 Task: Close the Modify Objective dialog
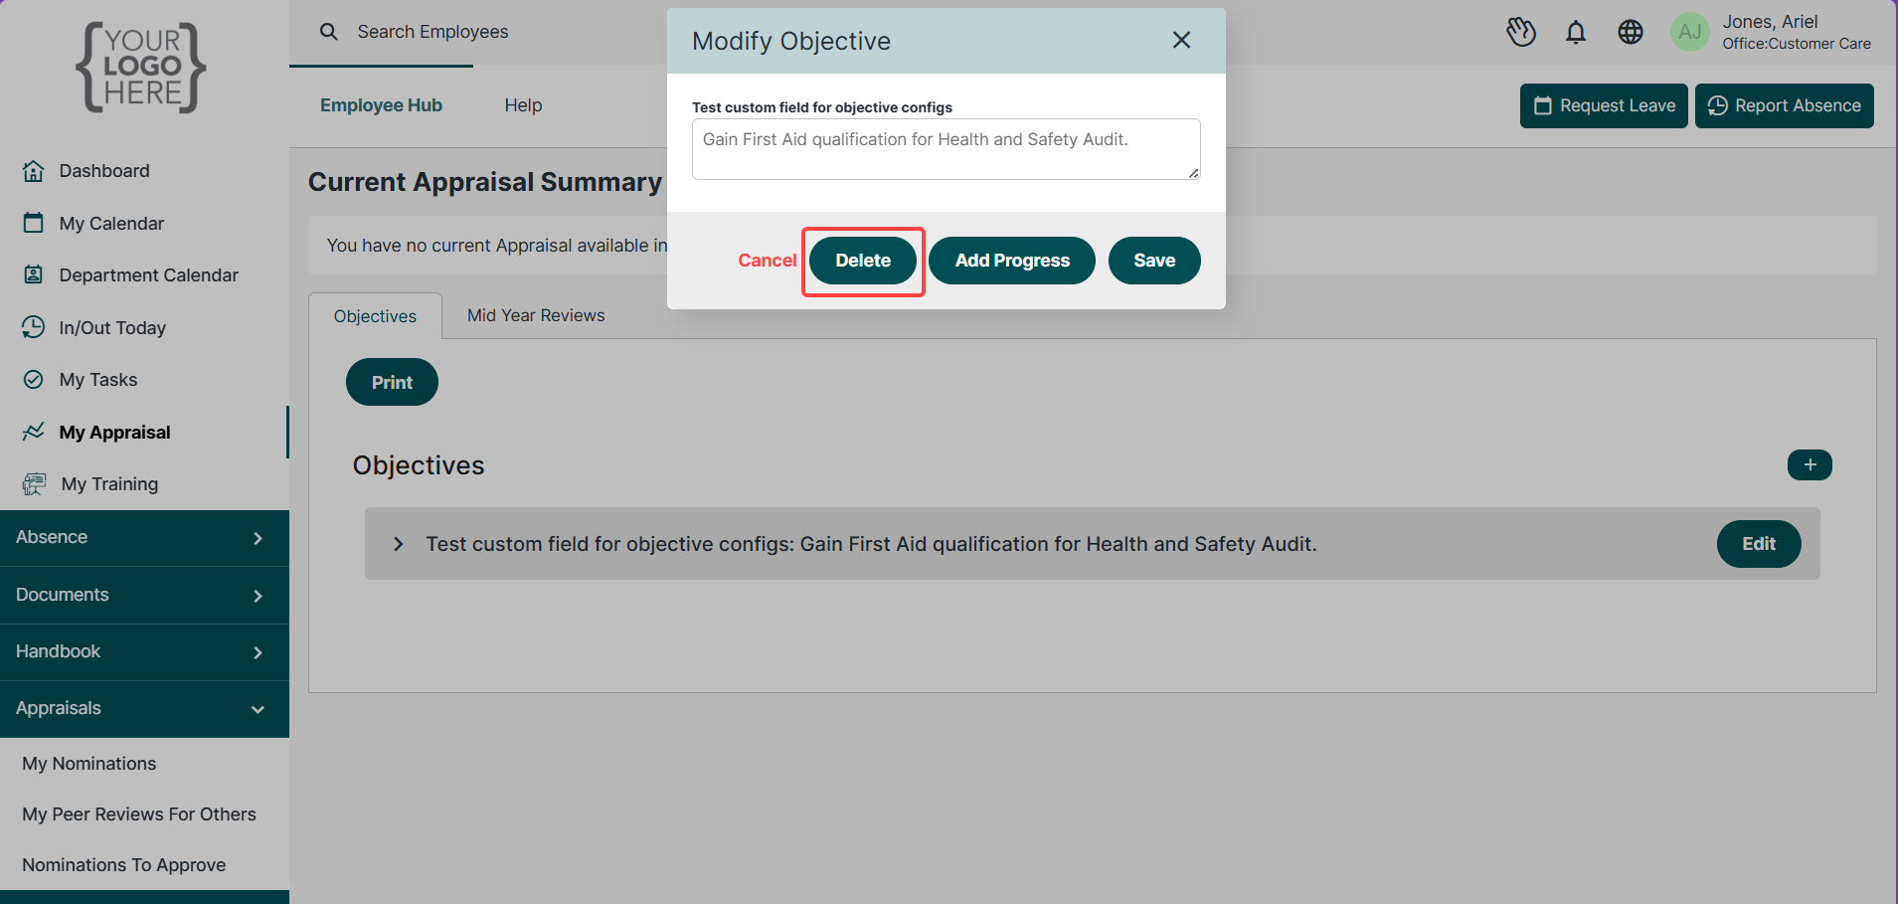click(x=1181, y=40)
